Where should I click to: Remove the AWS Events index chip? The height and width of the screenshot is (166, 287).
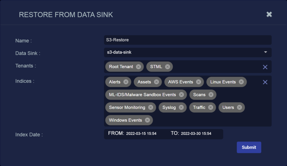click(198, 82)
